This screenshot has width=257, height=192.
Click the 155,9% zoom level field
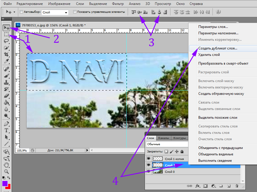tap(22, 150)
